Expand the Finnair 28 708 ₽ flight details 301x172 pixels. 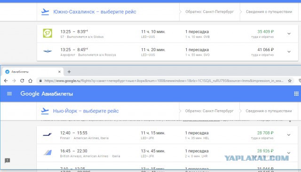pyautogui.click(x=288, y=135)
